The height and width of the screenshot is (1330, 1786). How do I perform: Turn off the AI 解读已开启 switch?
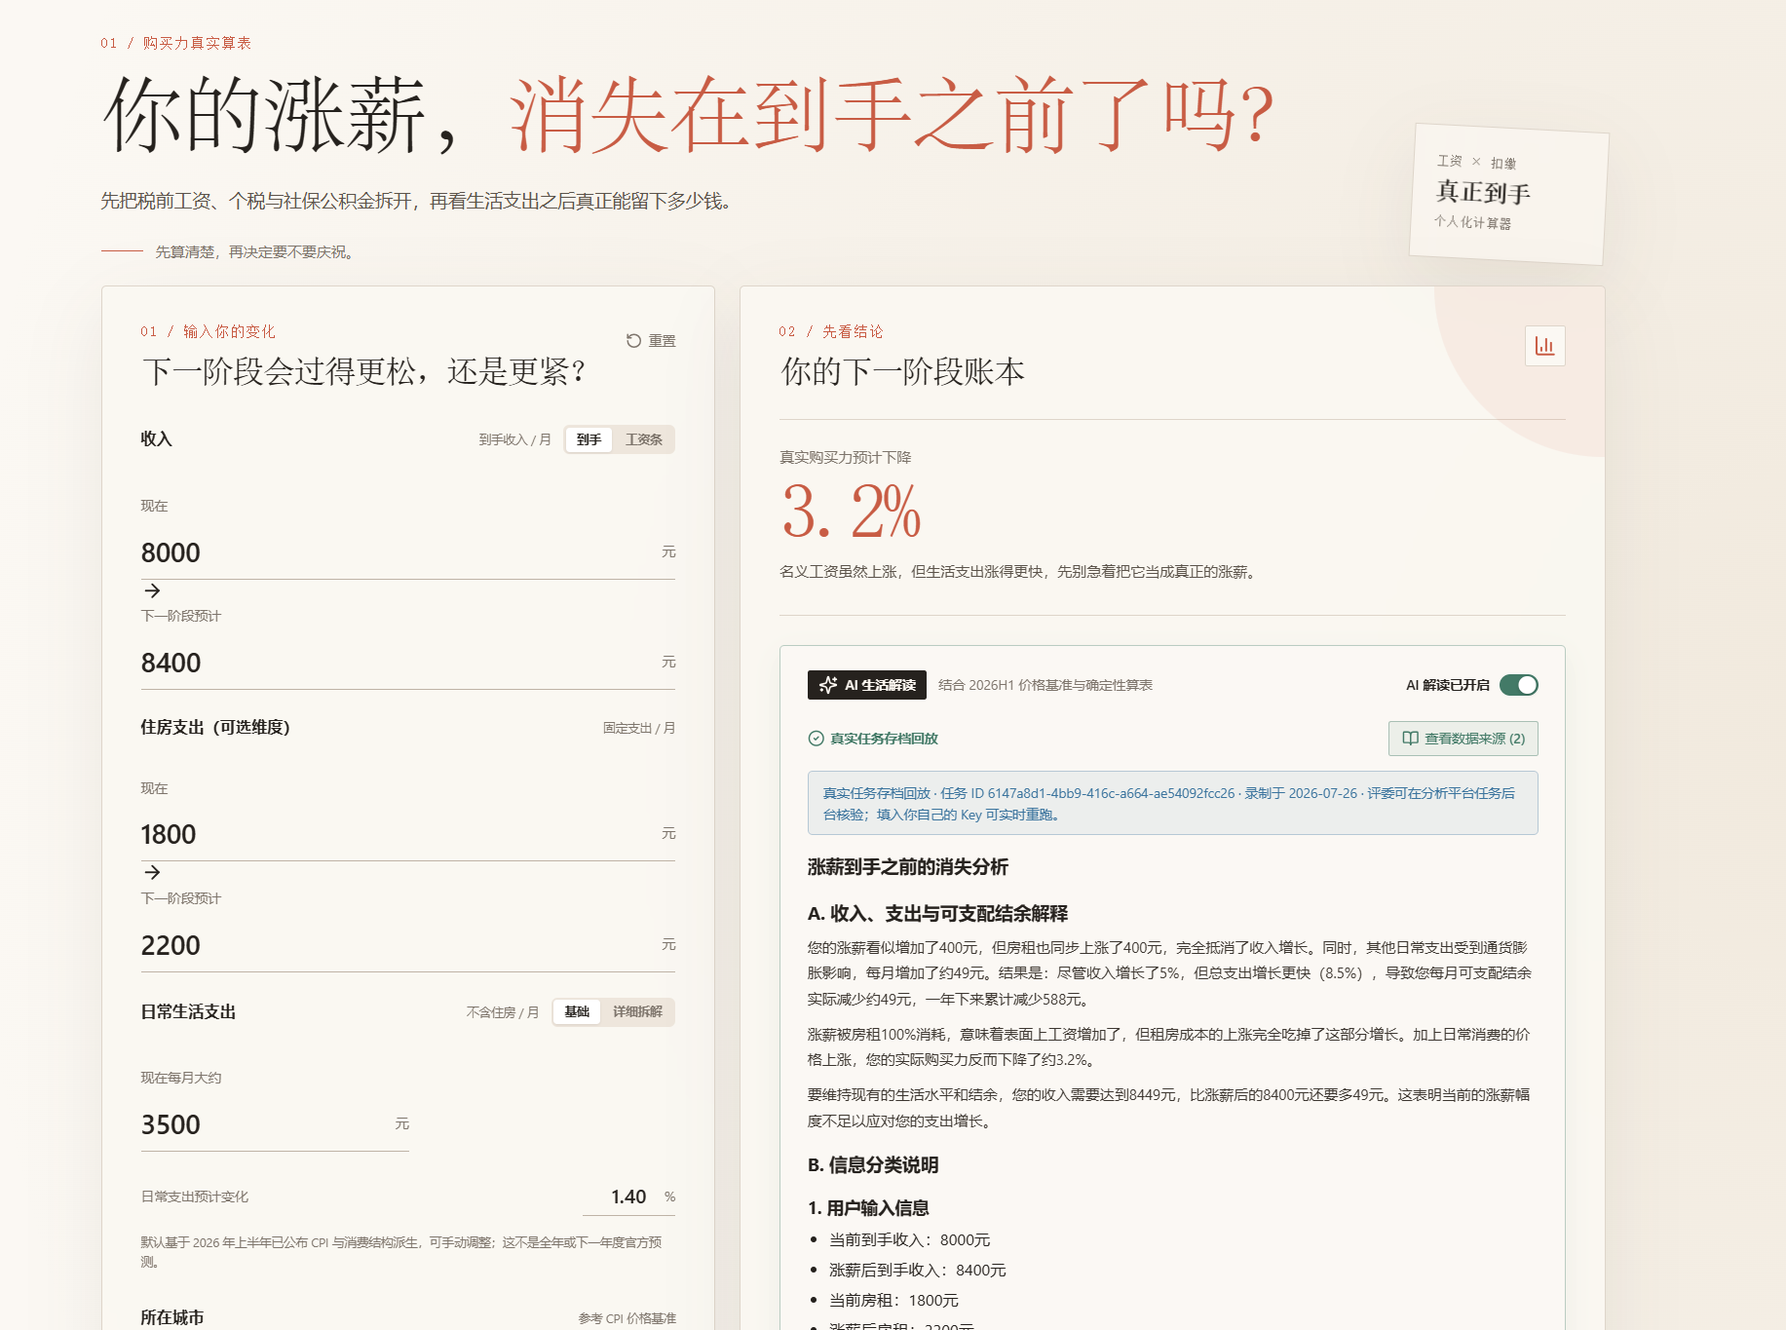(1519, 685)
